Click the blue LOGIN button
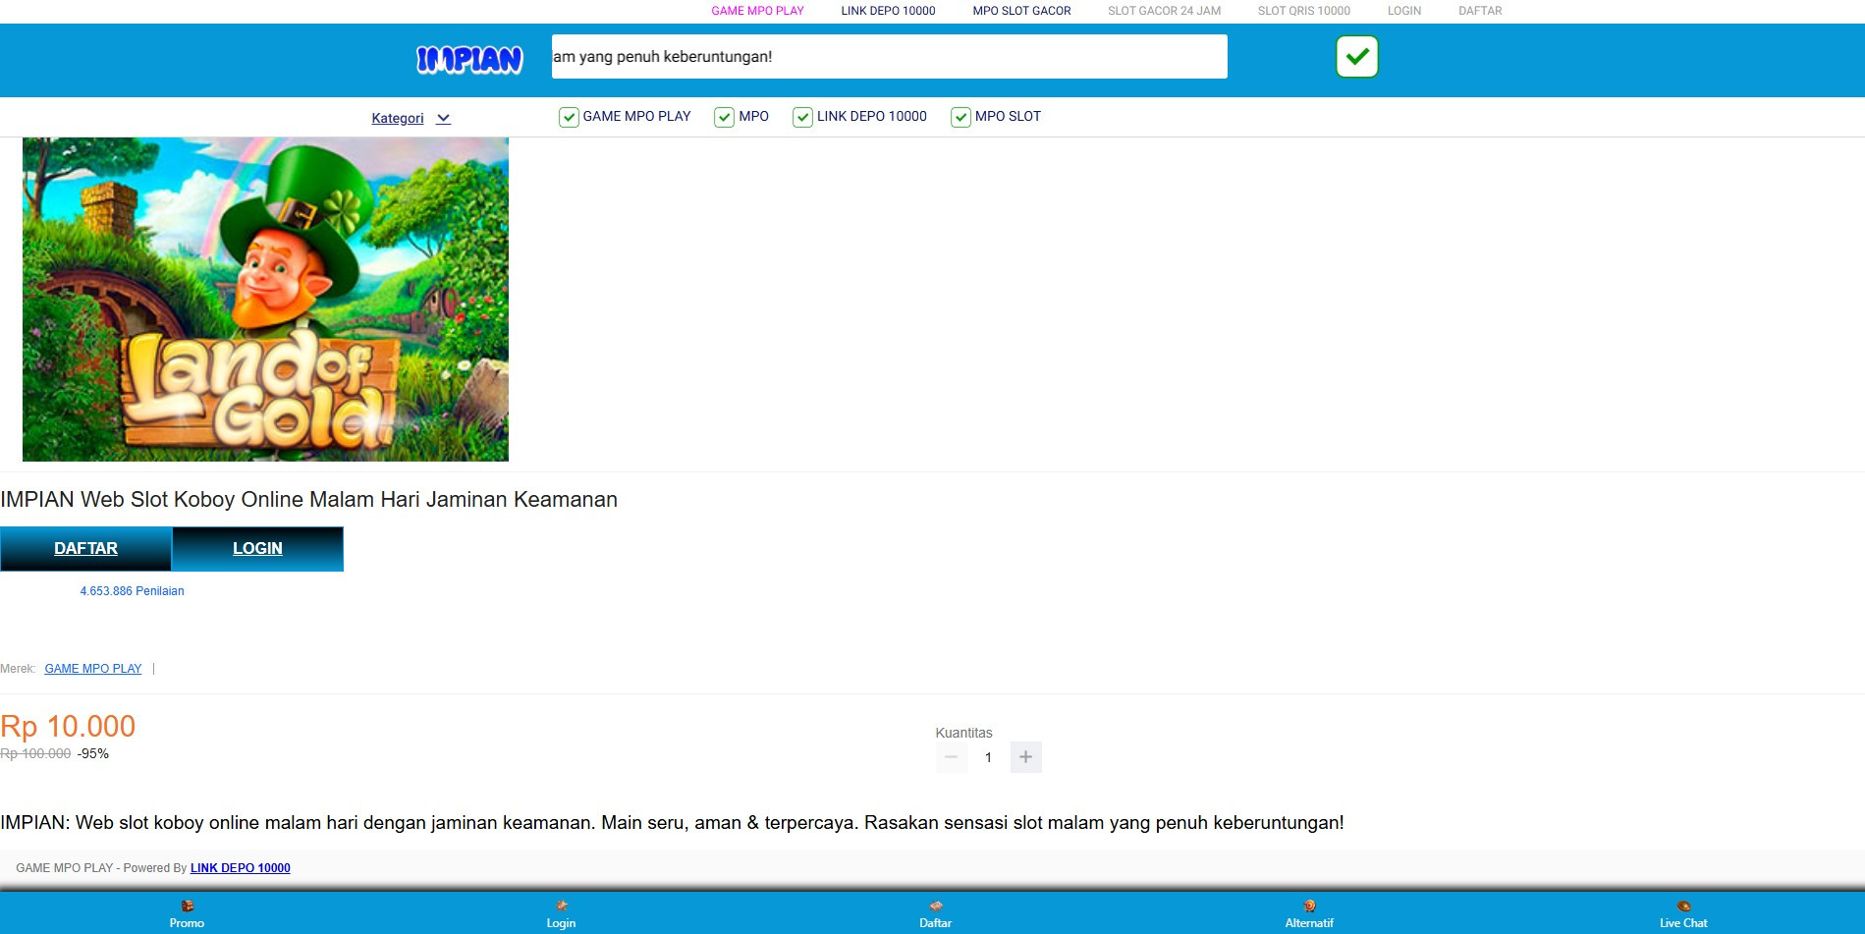Screen dimensions: 1865x934 (x=257, y=549)
